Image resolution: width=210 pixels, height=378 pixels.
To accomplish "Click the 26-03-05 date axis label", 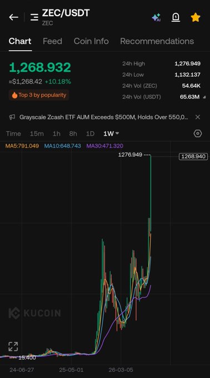I will click(121, 370).
